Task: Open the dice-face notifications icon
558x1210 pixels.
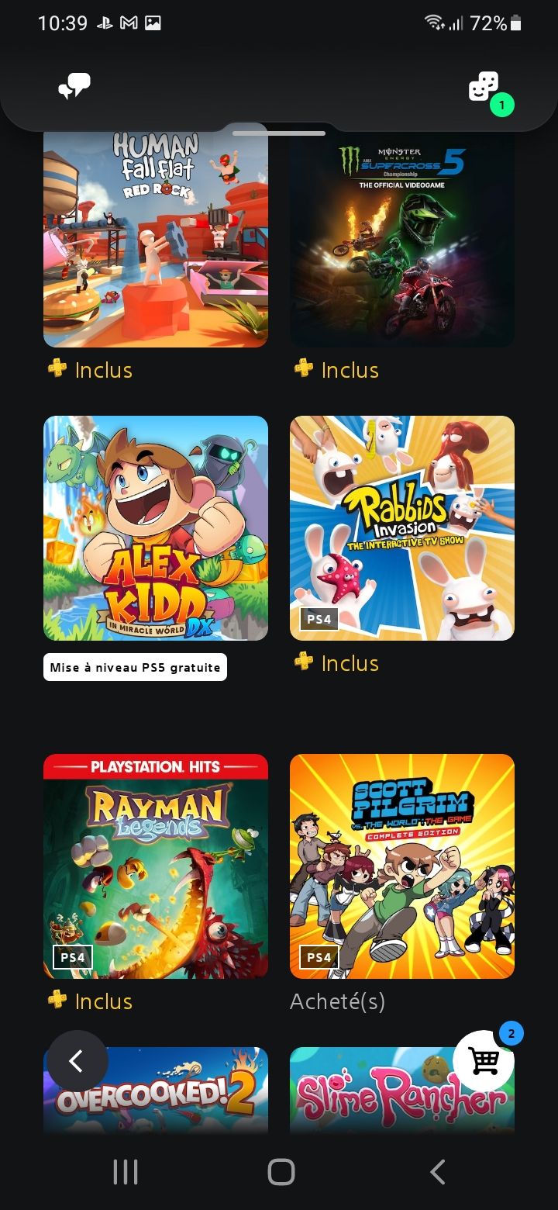Action: (x=484, y=87)
